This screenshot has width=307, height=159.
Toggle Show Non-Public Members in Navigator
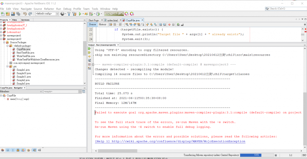pyautogui.click(x=18, y=150)
